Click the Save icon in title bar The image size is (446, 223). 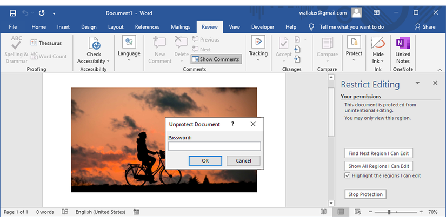12,12
